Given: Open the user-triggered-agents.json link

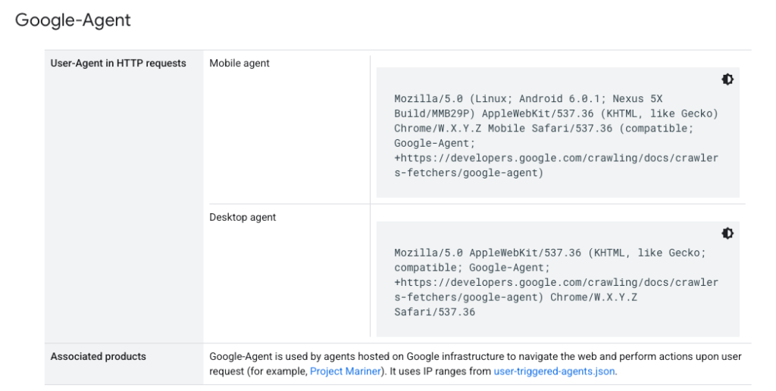Looking at the screenshot, I should 555,371.
